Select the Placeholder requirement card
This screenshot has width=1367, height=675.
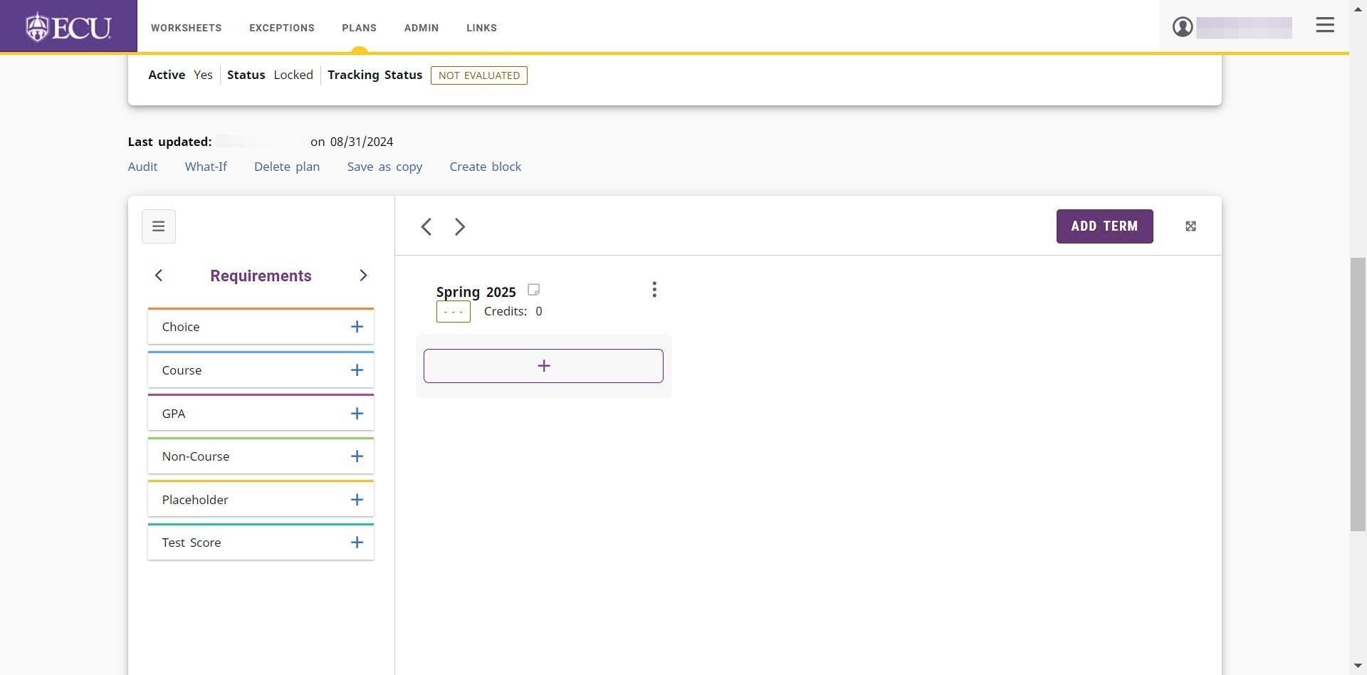point(261,500)
